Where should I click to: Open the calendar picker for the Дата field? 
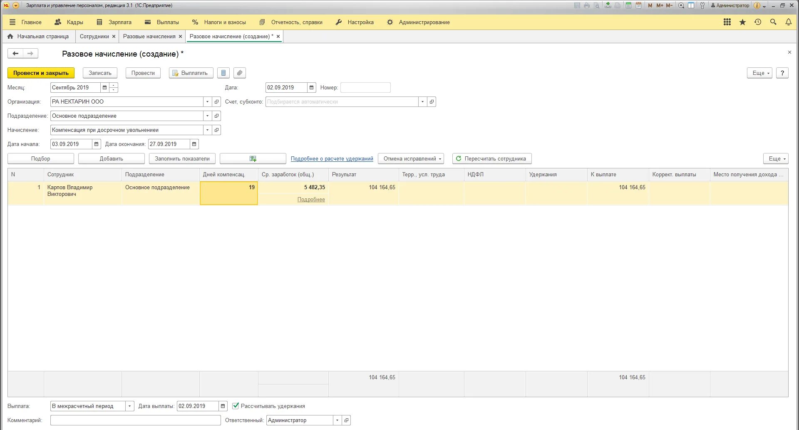(x=311, y=87)
